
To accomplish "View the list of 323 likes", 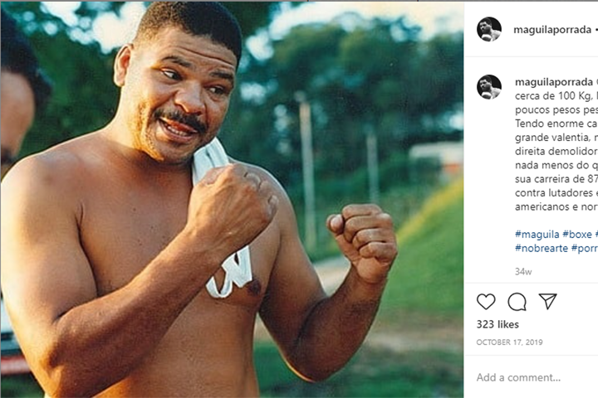I will (x=498, y=324).
